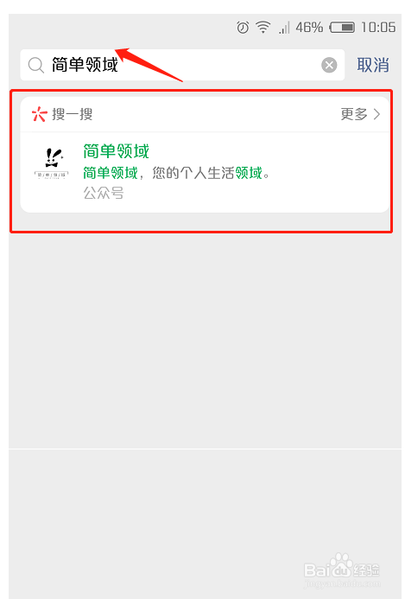Tap the alarm clock status icon
The image size is (405, 599).
(x=243, y=28)
